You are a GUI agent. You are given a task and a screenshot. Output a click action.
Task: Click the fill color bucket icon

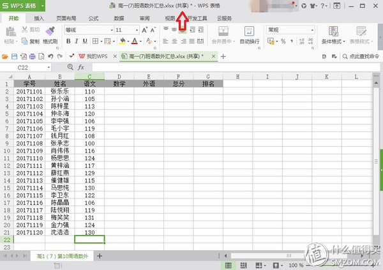coord(123,41)
